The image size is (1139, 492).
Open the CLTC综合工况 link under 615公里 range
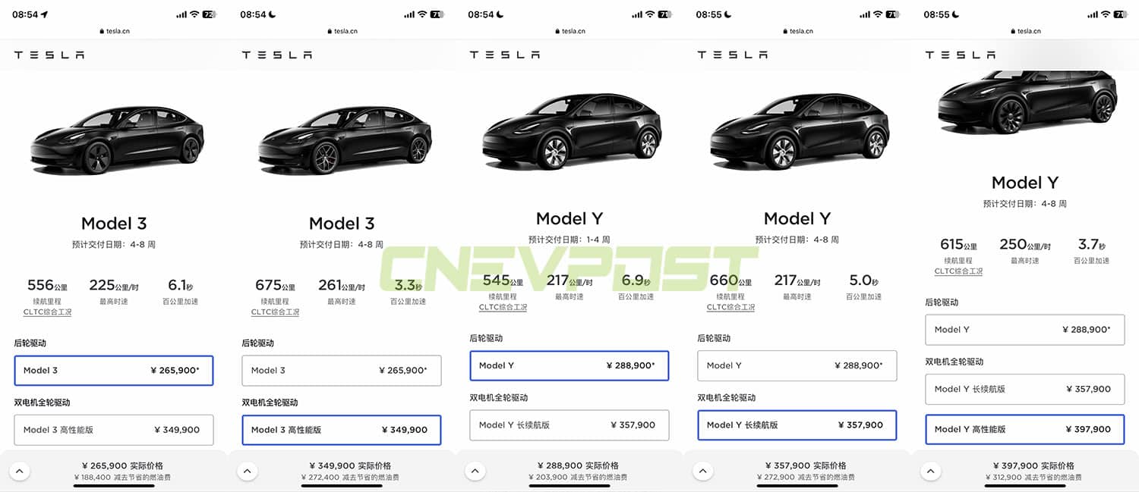pyautogui.click(x=958, y=271)
